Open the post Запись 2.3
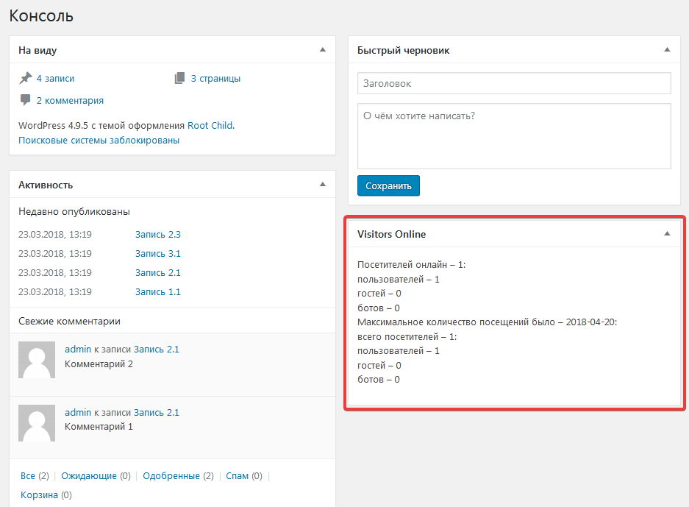This screenshot has width=689, height=507. click(x=157, y=235)
